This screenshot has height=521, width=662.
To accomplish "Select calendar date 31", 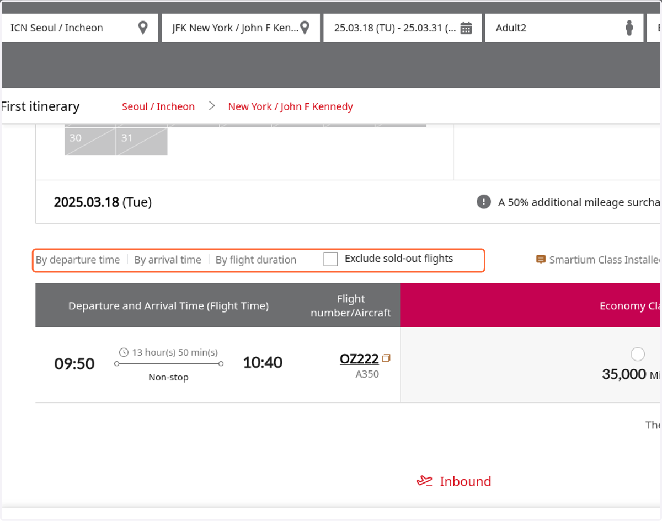I will 142,141.
